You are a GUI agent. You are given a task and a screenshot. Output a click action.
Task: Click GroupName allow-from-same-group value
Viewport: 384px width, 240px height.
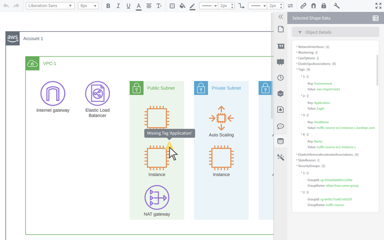click(342, 186)
